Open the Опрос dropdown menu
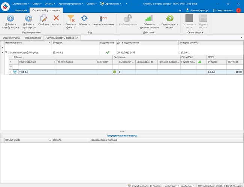This screenshot has height=187, width=244. click(x=37, y=4)
